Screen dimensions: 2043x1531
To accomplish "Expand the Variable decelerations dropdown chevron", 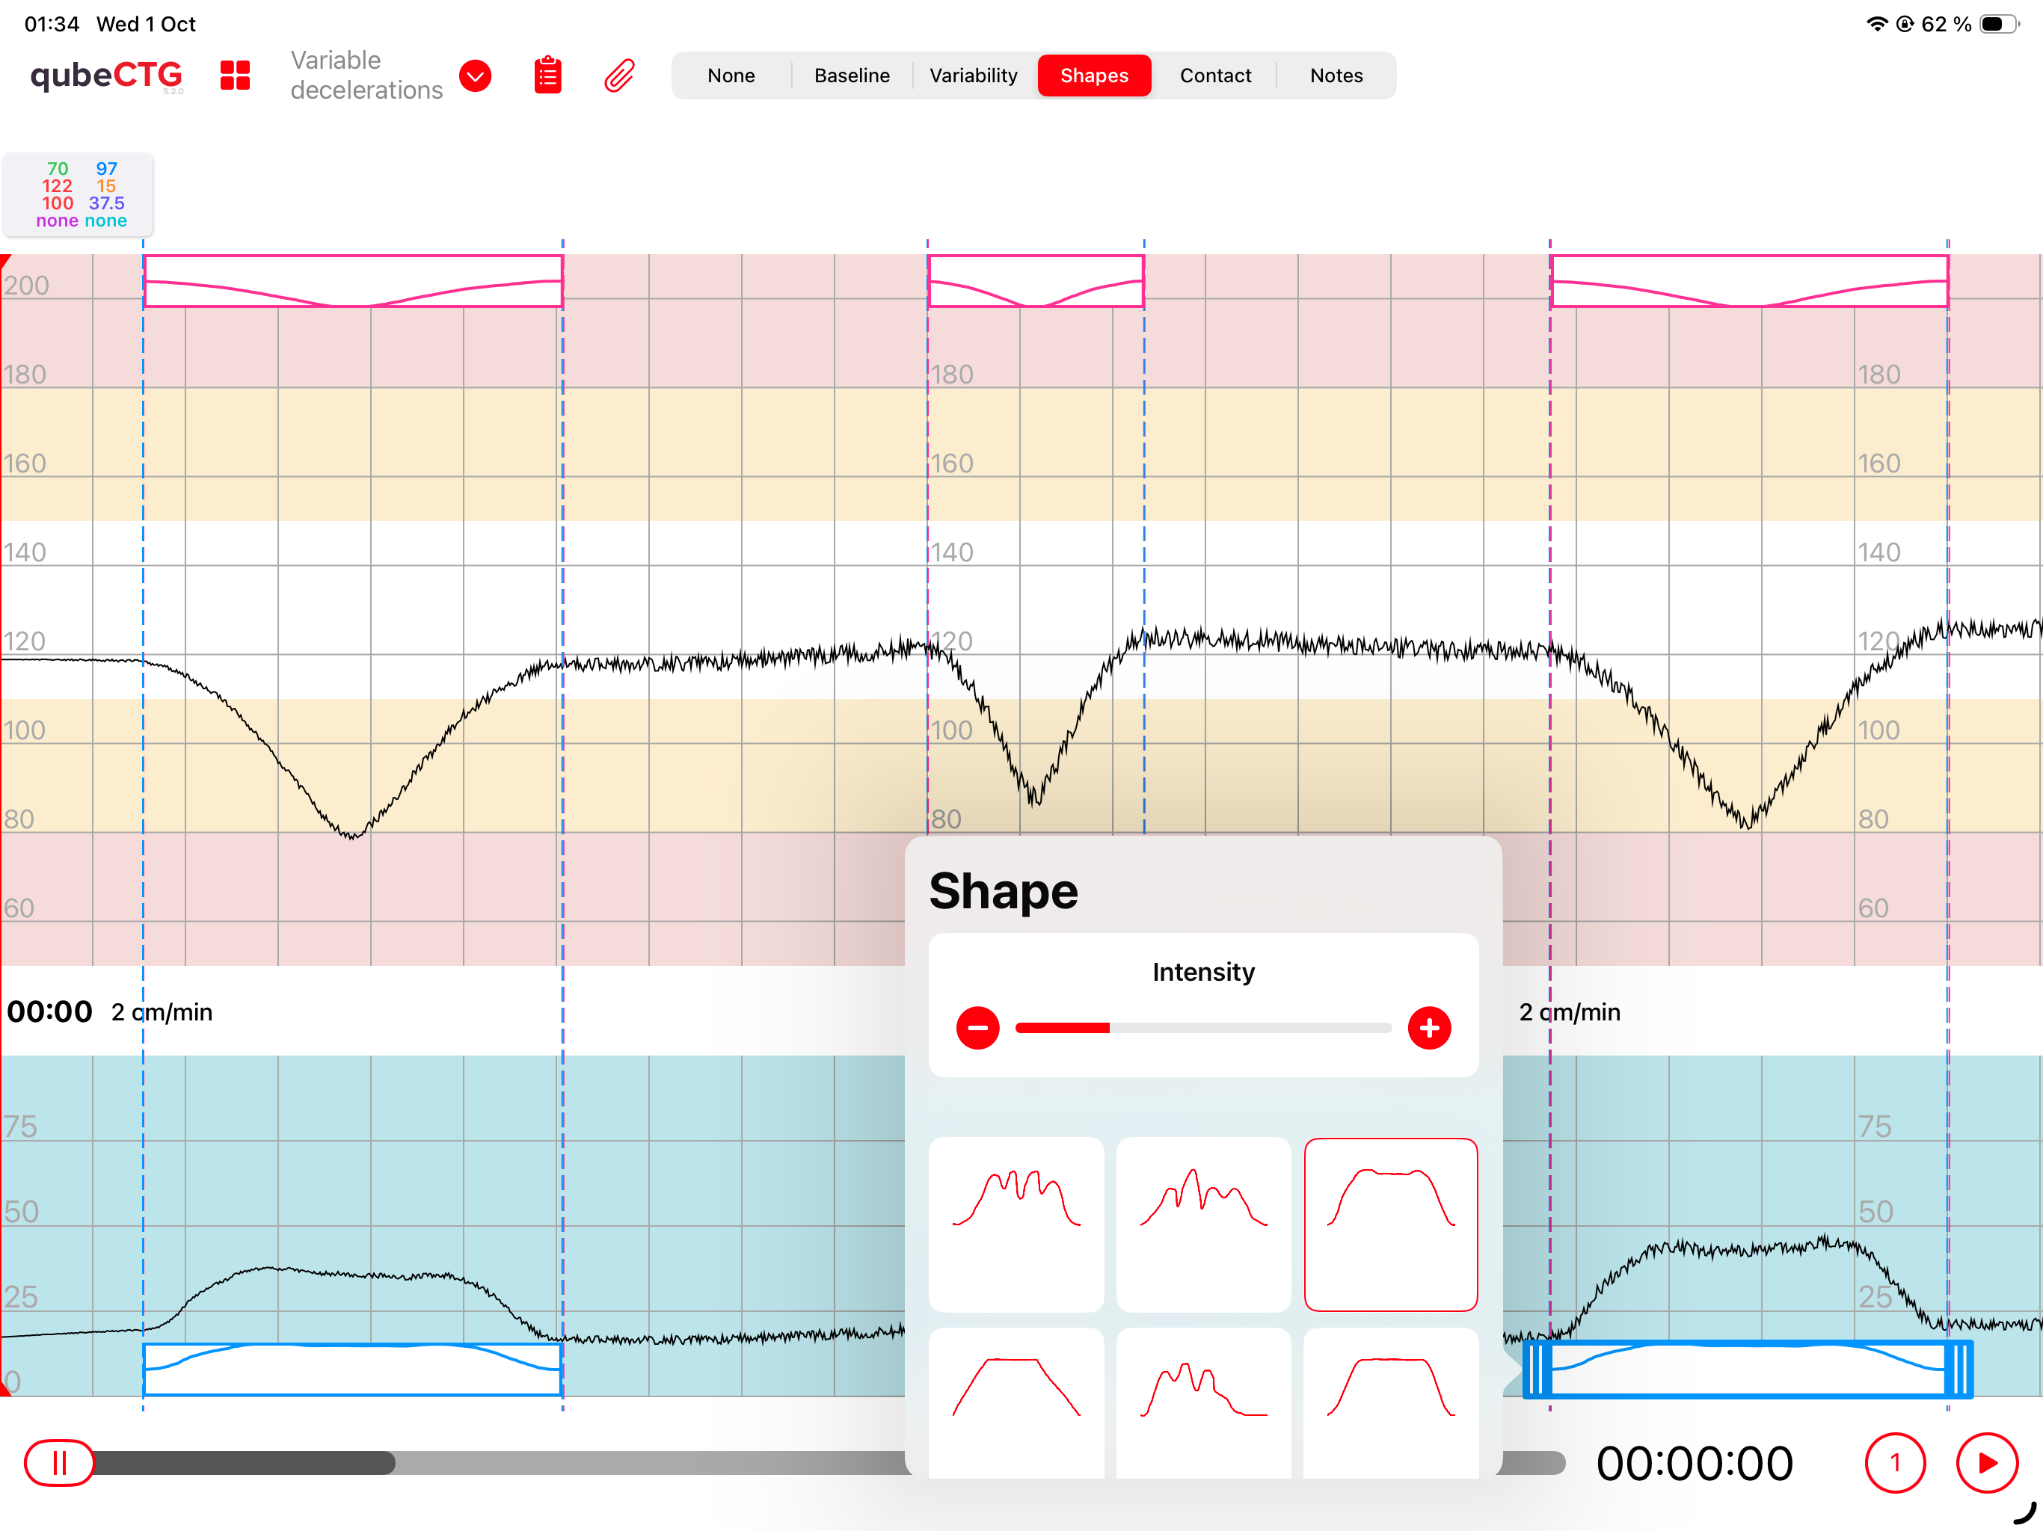I will [x=476, y=76].
